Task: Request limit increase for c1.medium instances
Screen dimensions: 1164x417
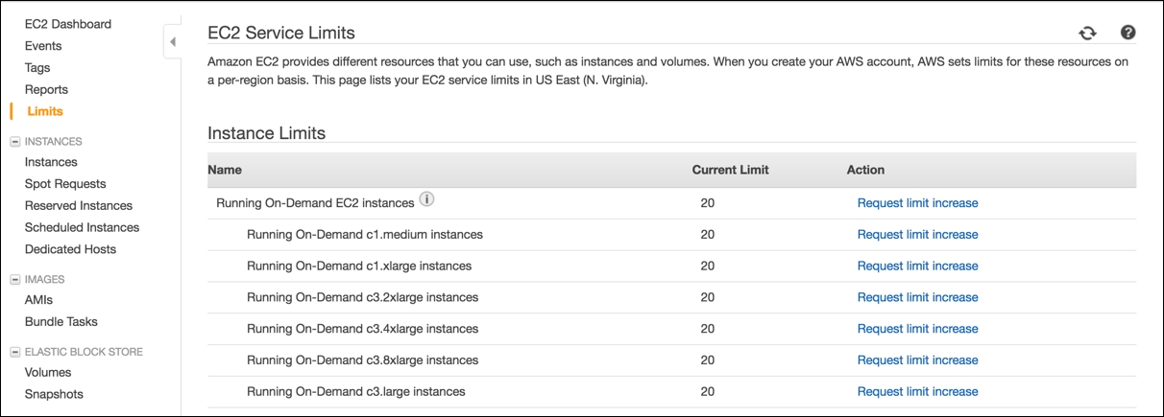Action: pos(917,235)
